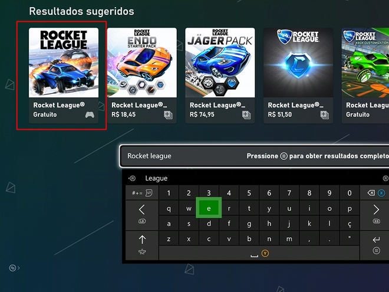
Task: Select the Endo Starter Pack tile
Action: [141, 76]
